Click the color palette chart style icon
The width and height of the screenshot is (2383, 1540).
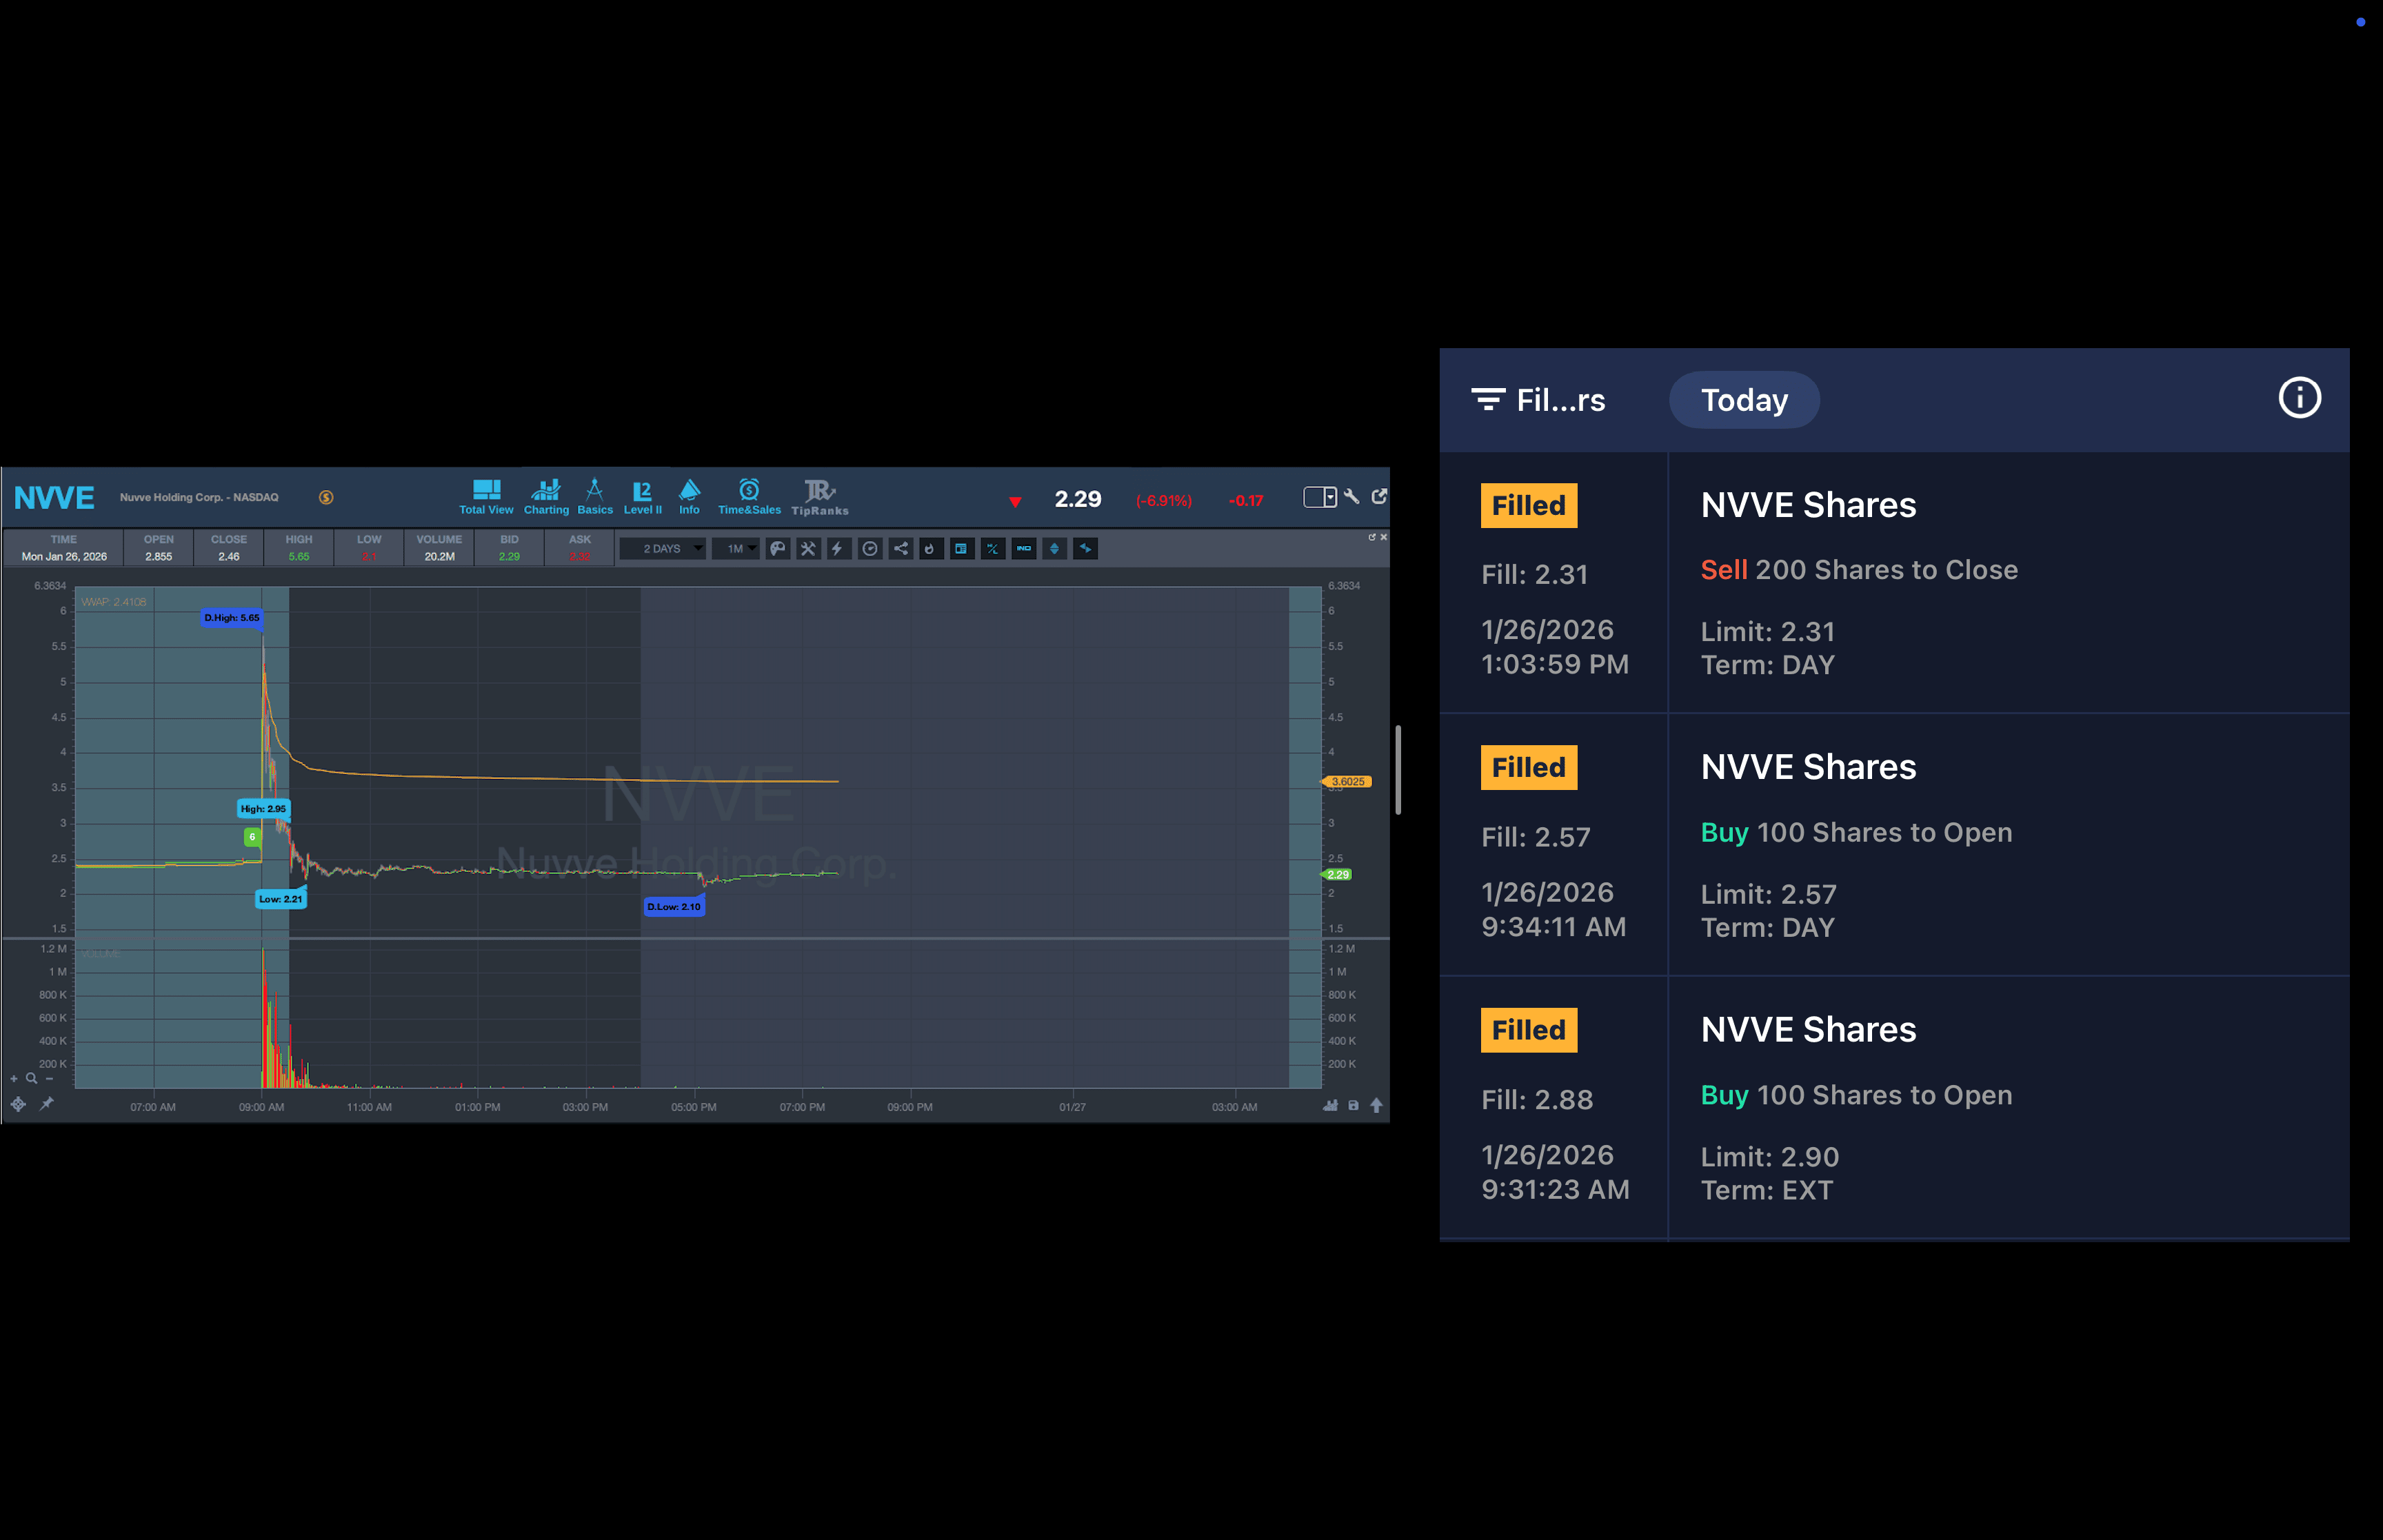tap(777, 548)
